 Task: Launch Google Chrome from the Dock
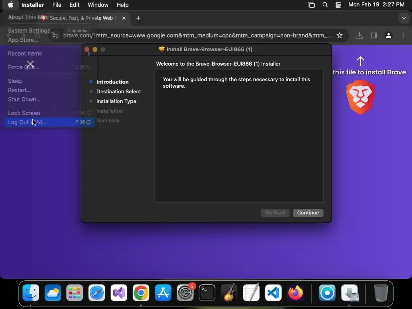click(141, 293)
